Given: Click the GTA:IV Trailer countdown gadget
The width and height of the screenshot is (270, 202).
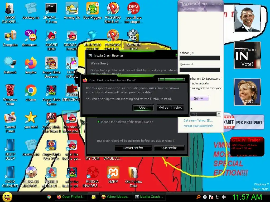Looking at the screenshot, I should coord(247,147).
